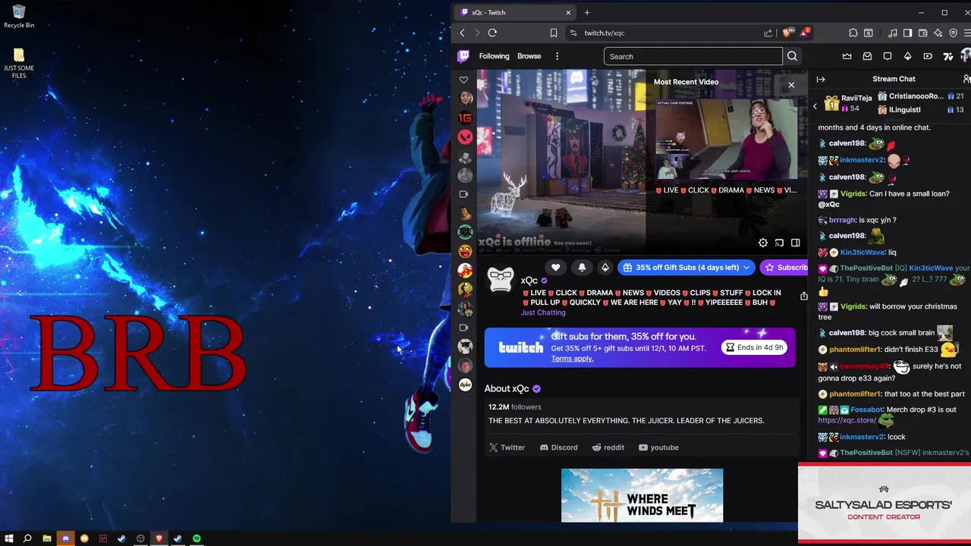This screenshot has width=971, height=546.
Task: Cast the video to a device
Action: (779, 243)
